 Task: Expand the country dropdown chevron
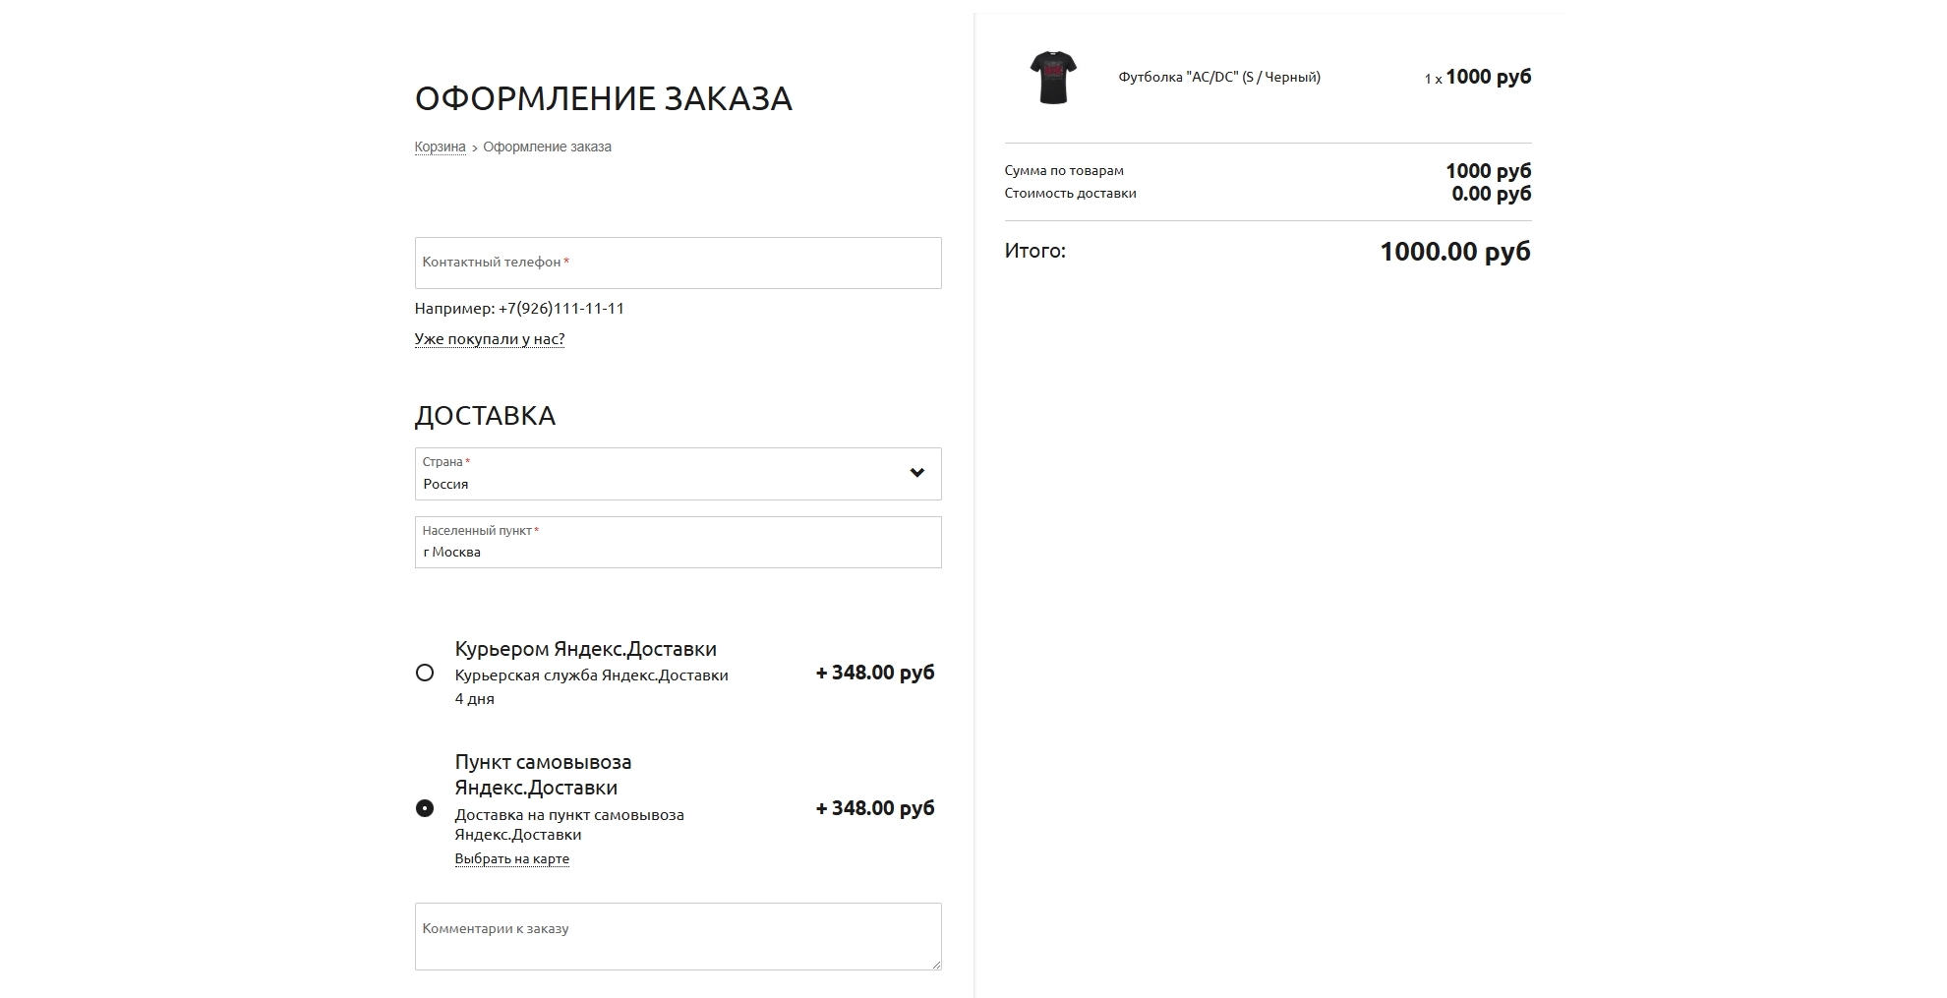917,473
